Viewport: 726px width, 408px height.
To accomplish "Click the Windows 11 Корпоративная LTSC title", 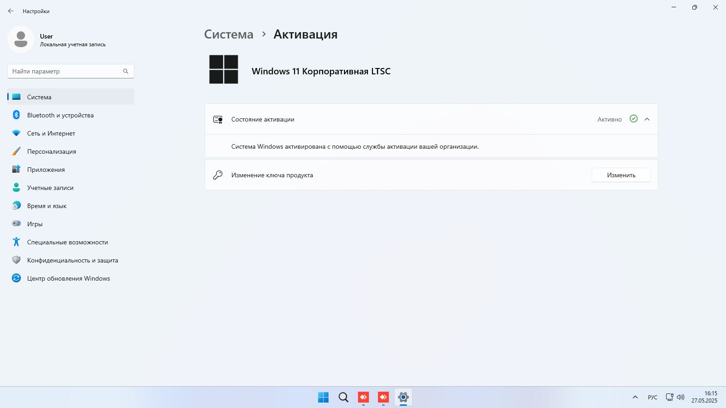I will coord(321,71).
